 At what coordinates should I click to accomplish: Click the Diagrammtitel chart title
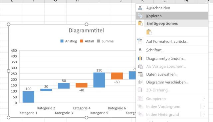tap(86, 30)
